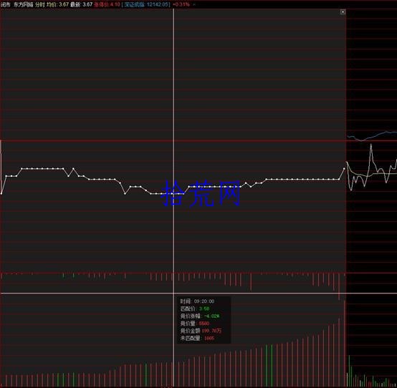Click the 匹配价 value in tooltip
Image resolution: width=397 pixels, height=388 pixels.
pos(204,309)
